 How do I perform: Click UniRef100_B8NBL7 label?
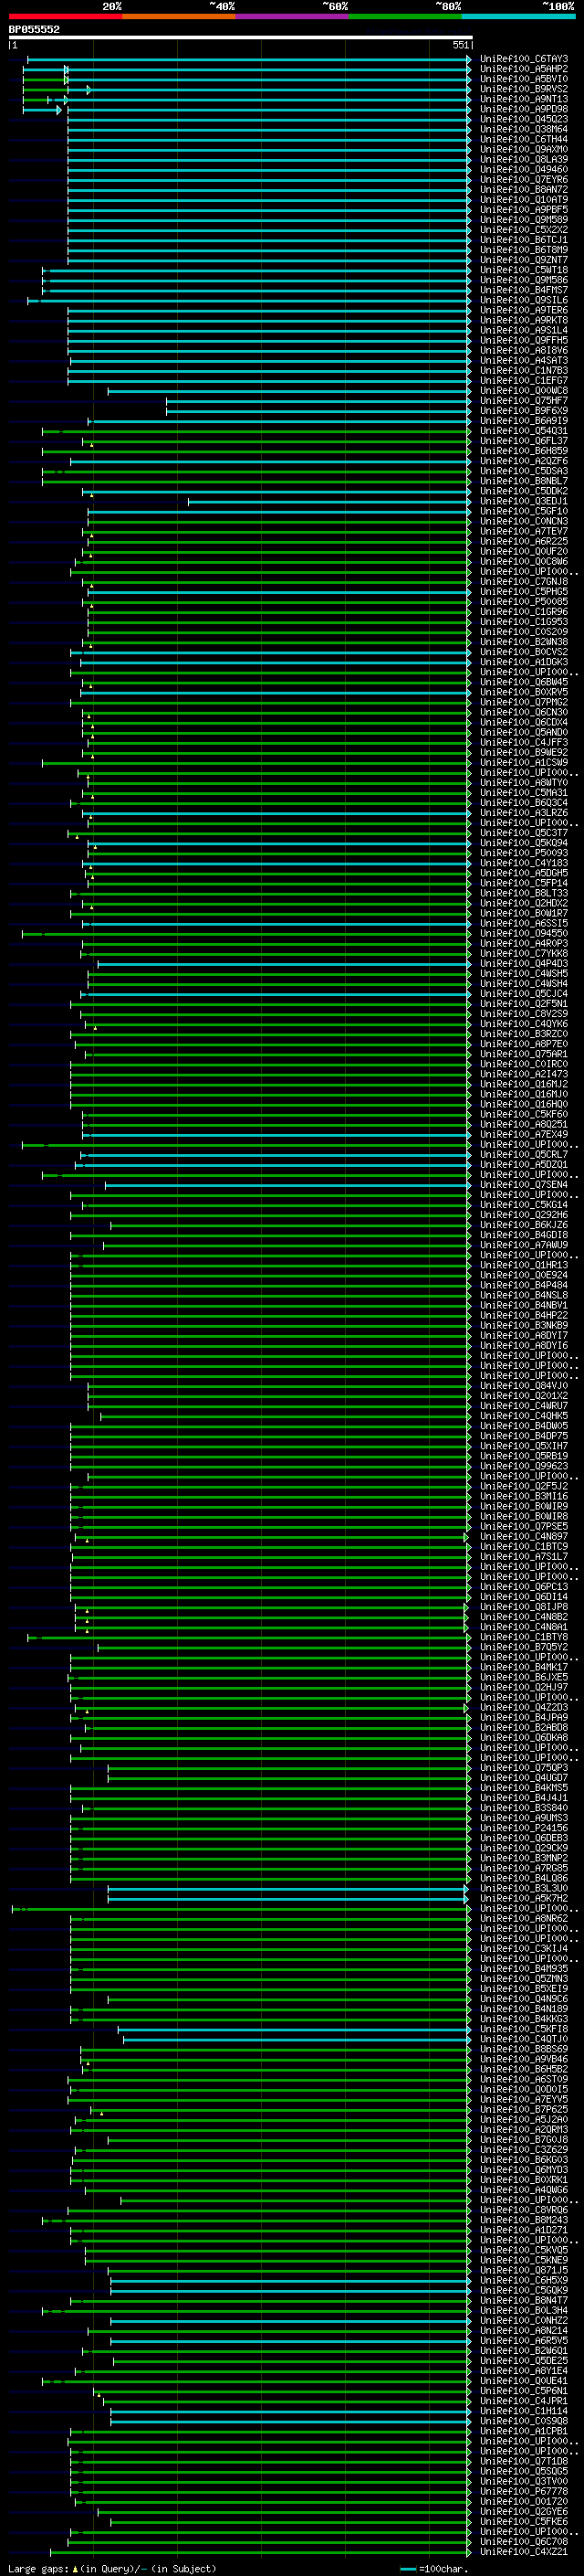point(524,481)
